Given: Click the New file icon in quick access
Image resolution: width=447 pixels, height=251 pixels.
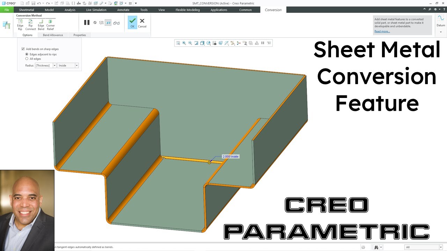Looking at the screenshot, I should tap(22, 3).
